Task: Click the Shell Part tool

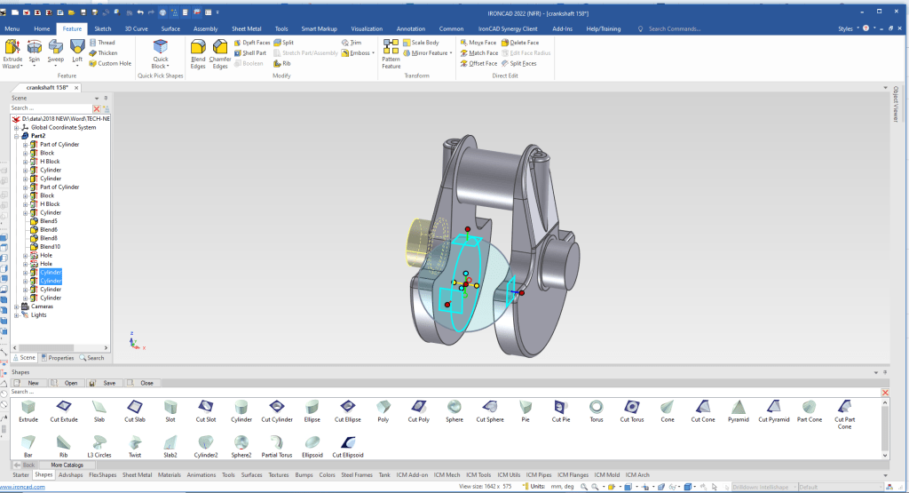Action: [x=249, y=53]
